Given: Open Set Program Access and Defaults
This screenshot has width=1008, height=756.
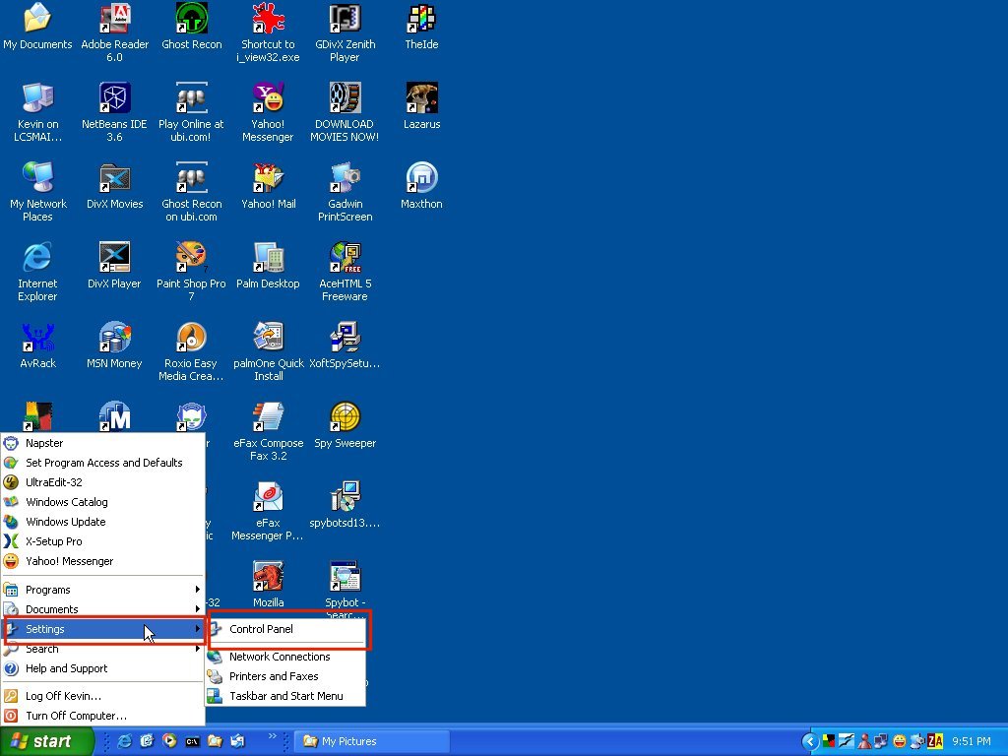Looking at the screenshot, I should [102, 463].
